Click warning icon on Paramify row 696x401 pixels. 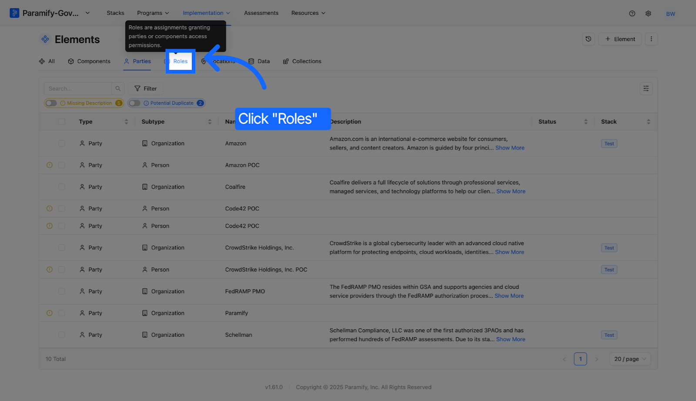click(50, 313)
